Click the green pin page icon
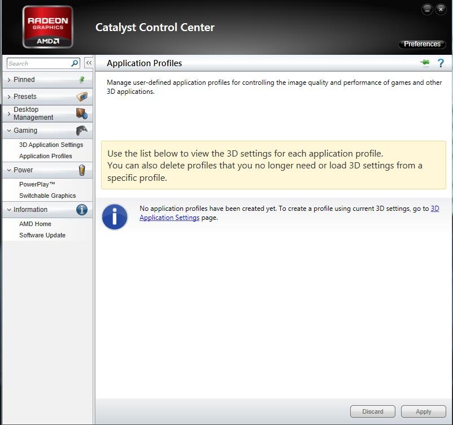 (425, 62)
